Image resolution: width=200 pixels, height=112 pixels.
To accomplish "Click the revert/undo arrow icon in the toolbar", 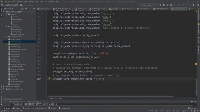I will 193,5.
